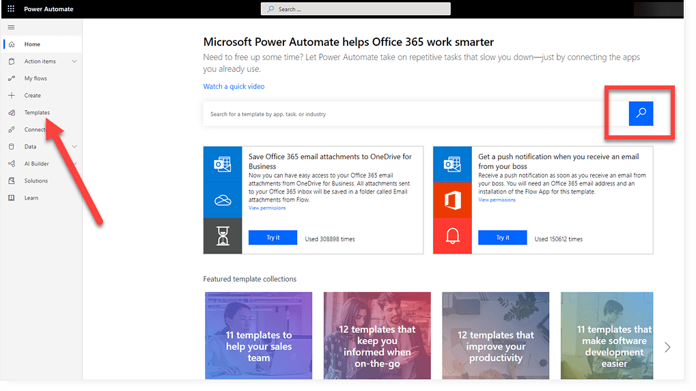This screenshot has height=391, width=696.
Task: Click the Used 150612 times text
Action: pyautogui.click(x=559, y=239)
